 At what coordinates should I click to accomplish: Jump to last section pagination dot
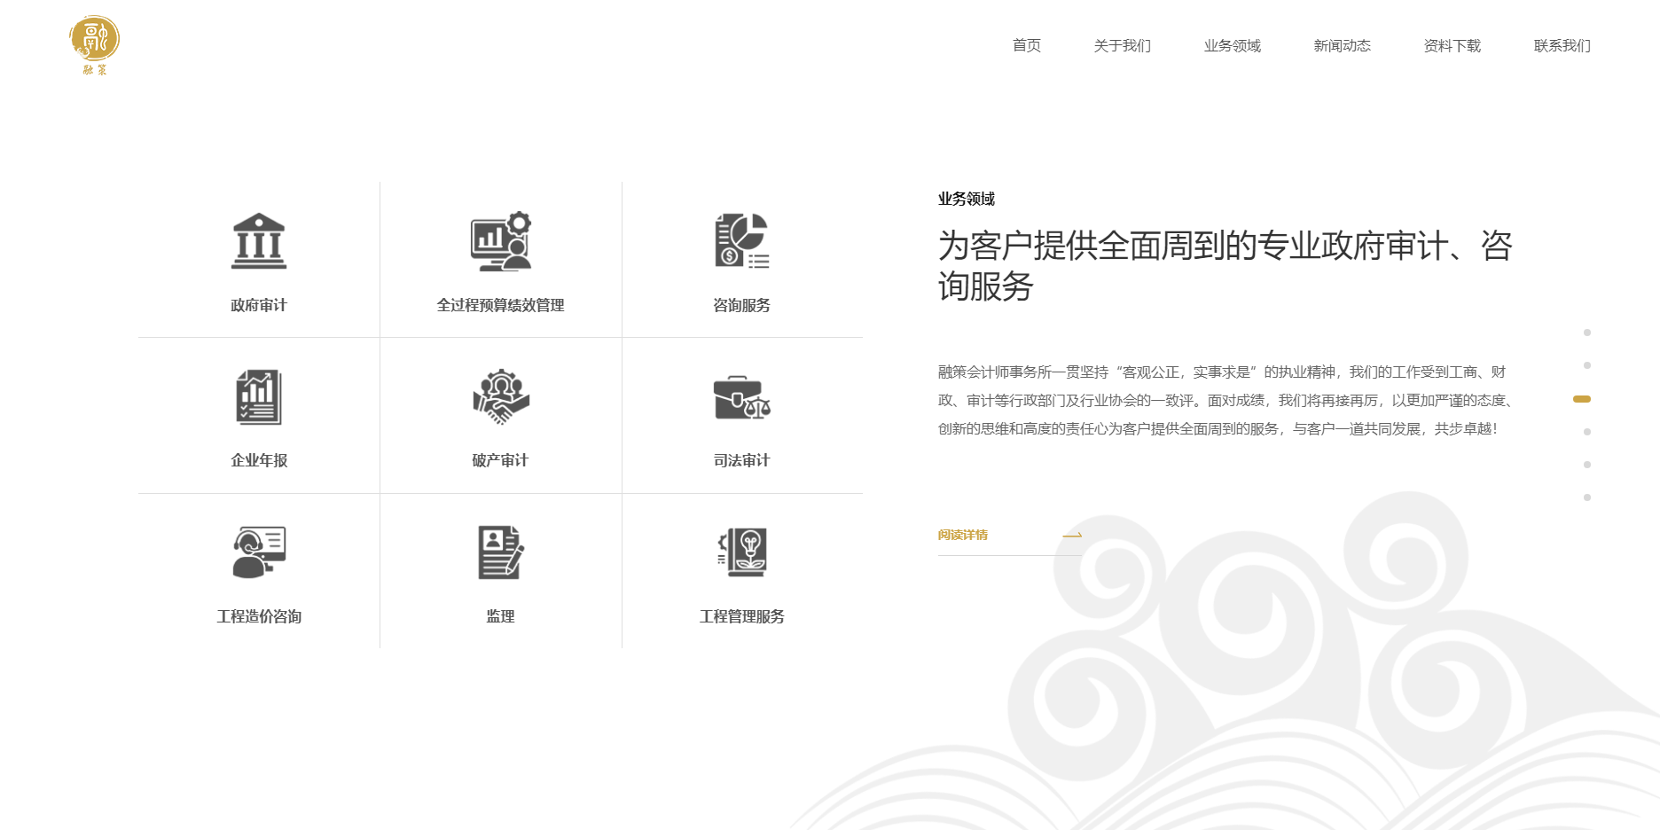tap(1587, 497)
